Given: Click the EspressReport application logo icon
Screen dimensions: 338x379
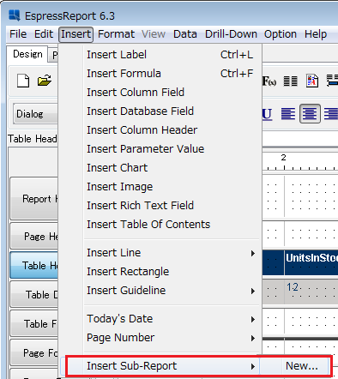Looking at the screenshot, I should pyautogui.click(x=15, y=15).
